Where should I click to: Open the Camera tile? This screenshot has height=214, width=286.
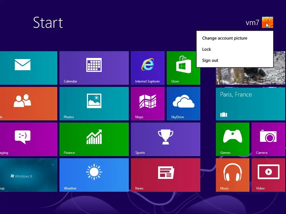coord(268,139)
